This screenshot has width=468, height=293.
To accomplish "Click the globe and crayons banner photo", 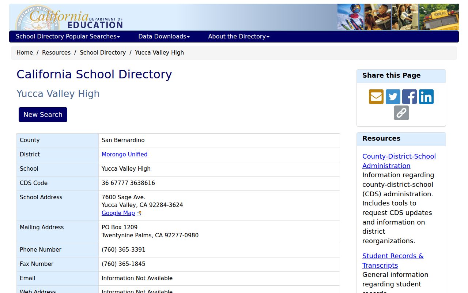I will point(351,17).
